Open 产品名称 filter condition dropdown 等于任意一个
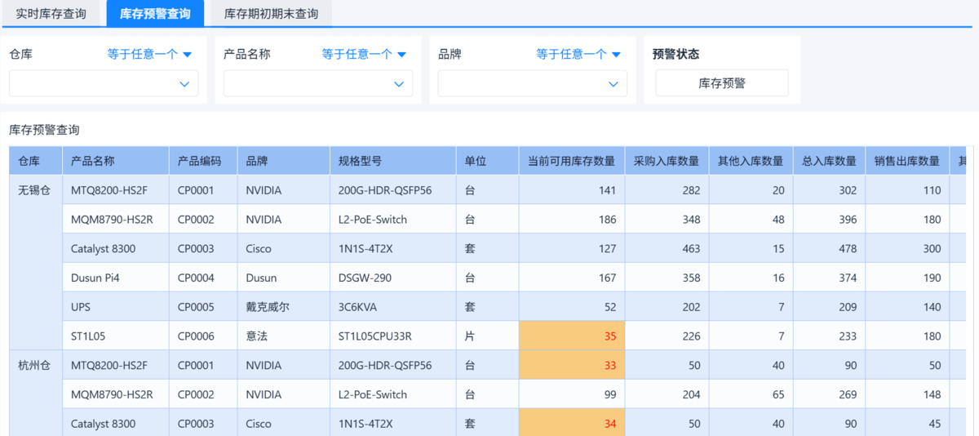The image size is (979, 436). point(364,54)
